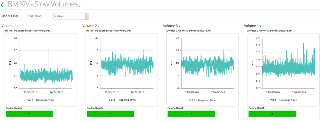Open the dashboard options menu after Slow Volumes
The width and height of the screenshot is (320, 122).
tap(79, 5)
